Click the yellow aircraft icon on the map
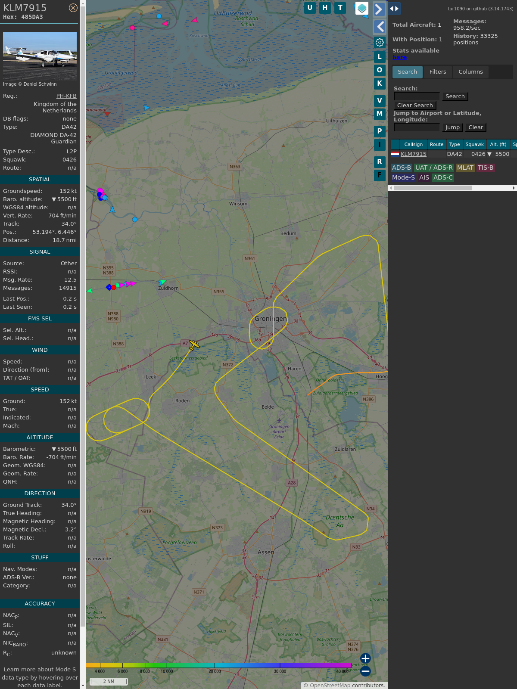This screenshot has height=689, width=517. (194, 345)
